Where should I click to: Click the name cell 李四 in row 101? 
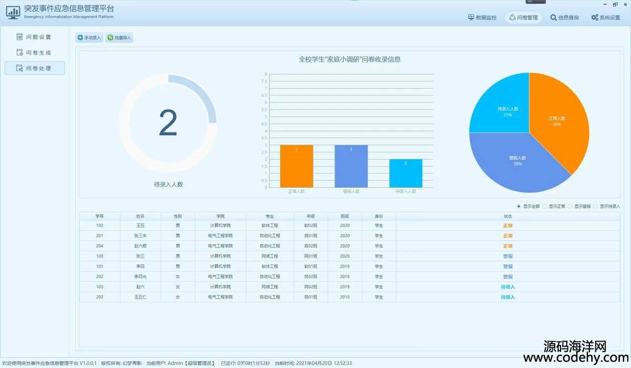(140, 267)
